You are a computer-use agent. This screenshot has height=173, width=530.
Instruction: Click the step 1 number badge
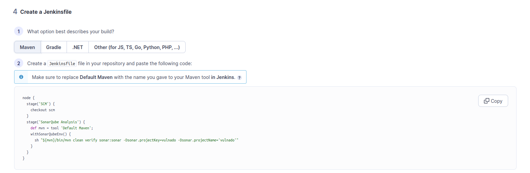[18, 31]
